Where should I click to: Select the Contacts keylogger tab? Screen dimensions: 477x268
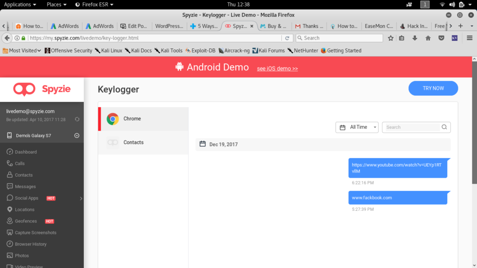(143, 142)
